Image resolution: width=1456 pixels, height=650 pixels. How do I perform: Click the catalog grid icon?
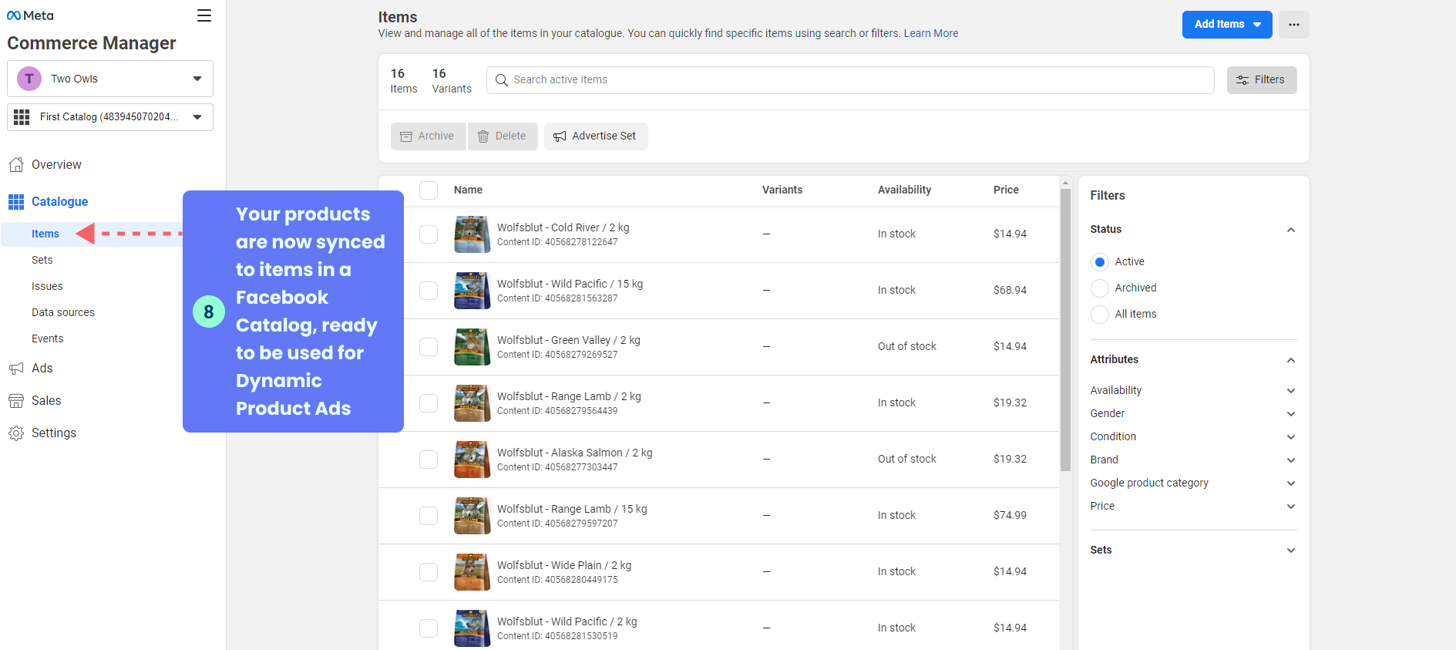[x=22, y=117]
